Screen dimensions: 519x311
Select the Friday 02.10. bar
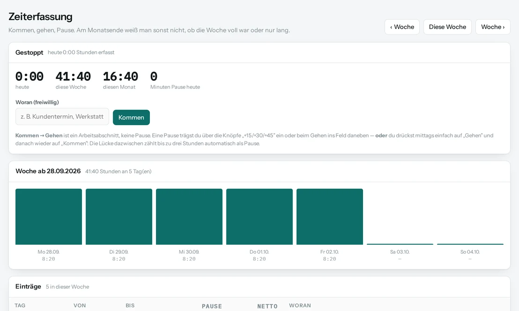(x=330, y=217)
